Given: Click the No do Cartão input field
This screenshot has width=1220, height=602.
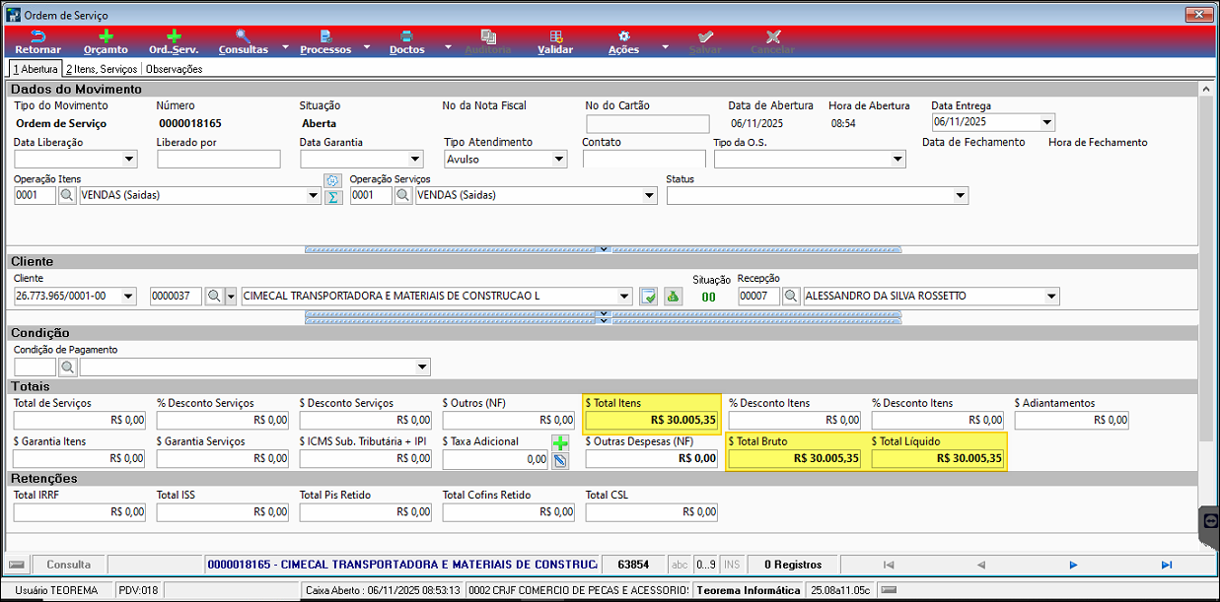Looking at the screenshot, I should coord(648,123).
